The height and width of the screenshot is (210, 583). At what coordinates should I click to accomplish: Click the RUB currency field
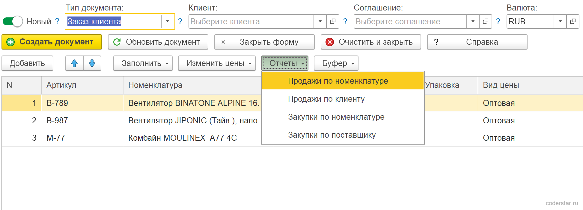tap(530, 22)
